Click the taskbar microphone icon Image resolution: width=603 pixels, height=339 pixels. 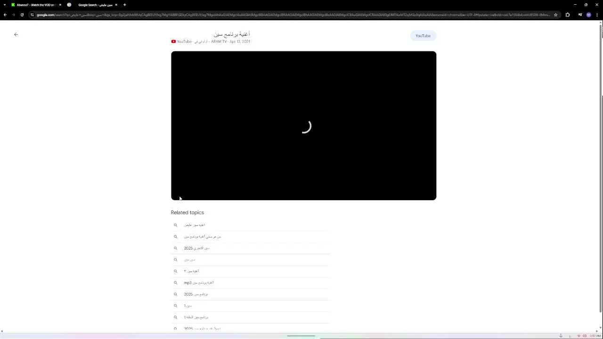pos(561,336)
